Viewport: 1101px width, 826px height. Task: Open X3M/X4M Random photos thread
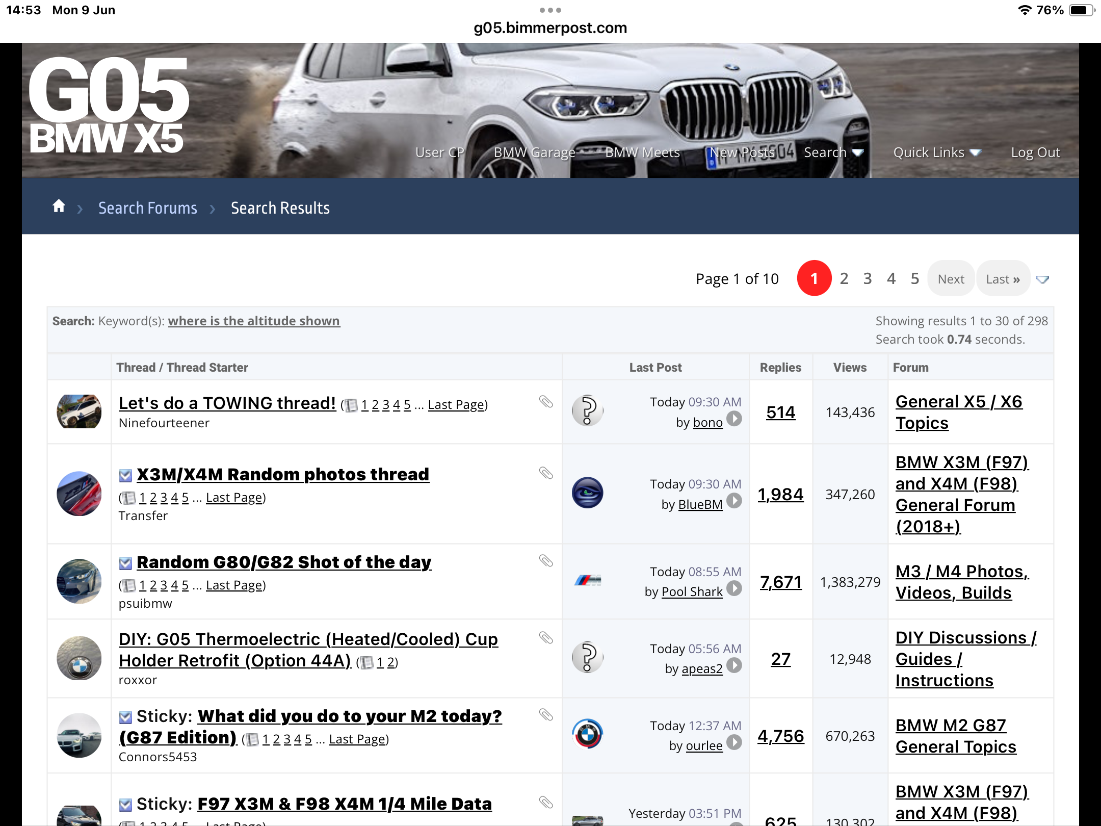coord(283,474)
